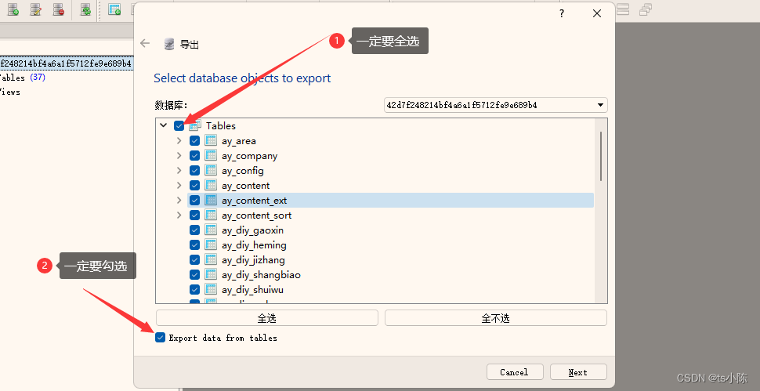Expand the ay_content table node
760x391 pixels.
pos(179,186)
